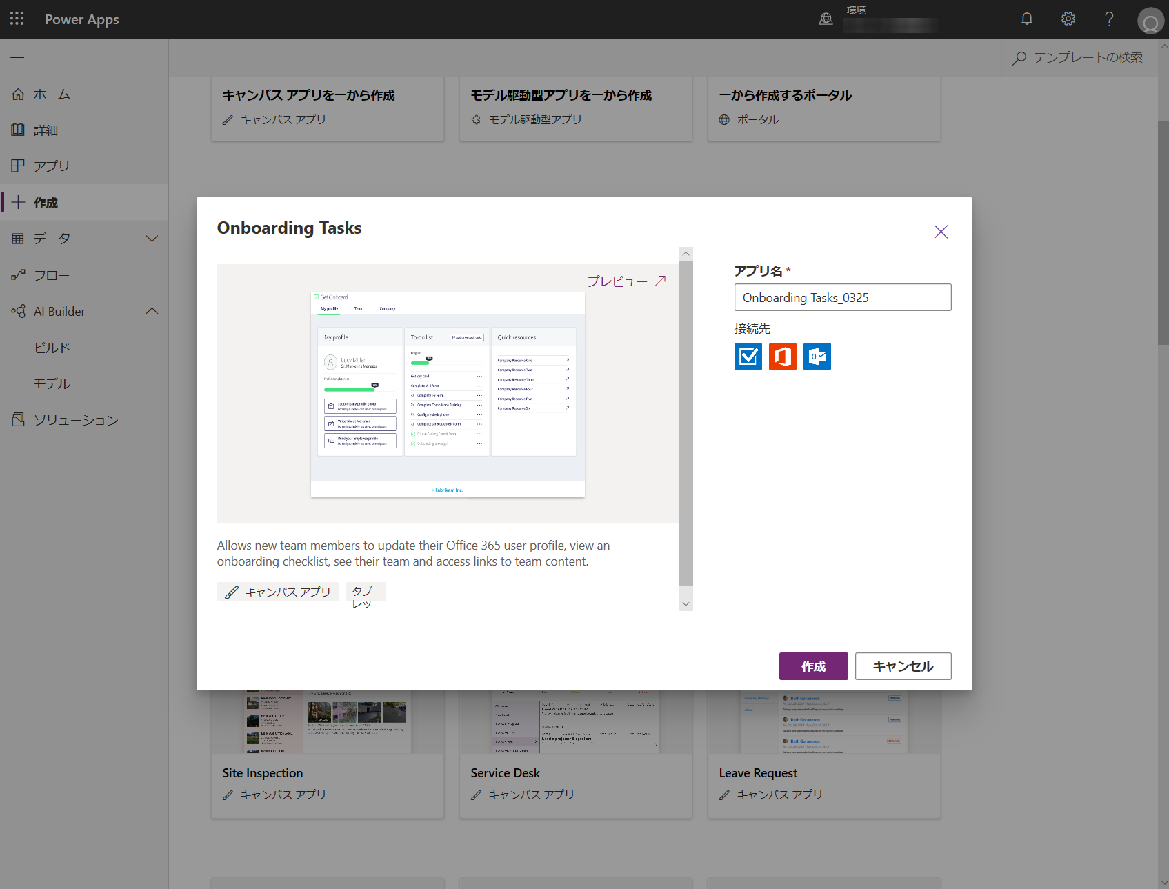1169x889 pixels.
Task: Open the app launcher waffle icon
Action: pyautogui.click(x=17, y=19)
